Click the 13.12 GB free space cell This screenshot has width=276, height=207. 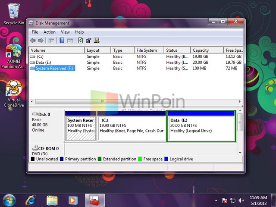[233, 56]
